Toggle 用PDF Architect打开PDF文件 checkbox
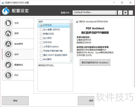The height and width of the screenshot is (107, 135). tap(77, 22)
